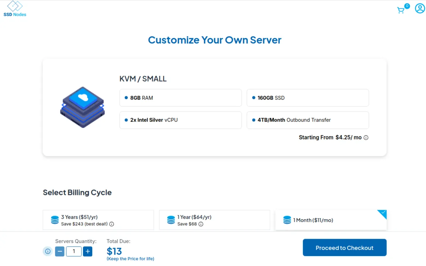Increase servers quantity with plus button
Screen dimensions: 426x266
tap(88, 251)
